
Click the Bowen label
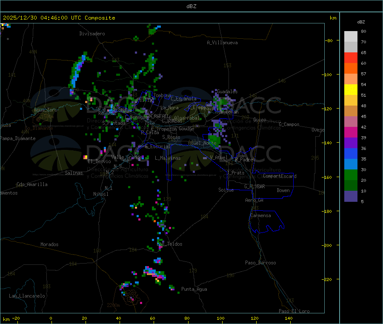283,190
